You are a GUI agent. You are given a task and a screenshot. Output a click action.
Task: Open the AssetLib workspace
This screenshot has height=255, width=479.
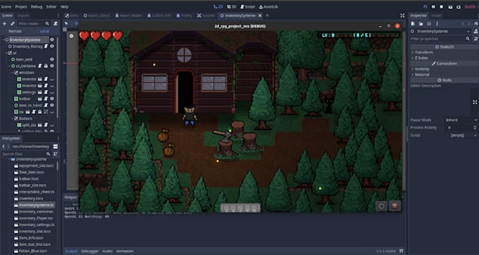268,7
